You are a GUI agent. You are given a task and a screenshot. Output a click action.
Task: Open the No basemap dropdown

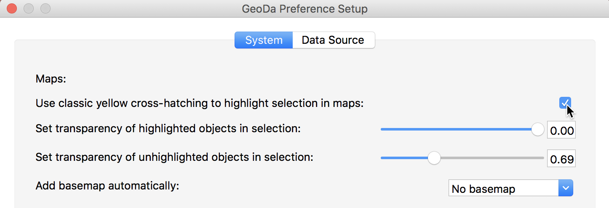click(504, 188)
